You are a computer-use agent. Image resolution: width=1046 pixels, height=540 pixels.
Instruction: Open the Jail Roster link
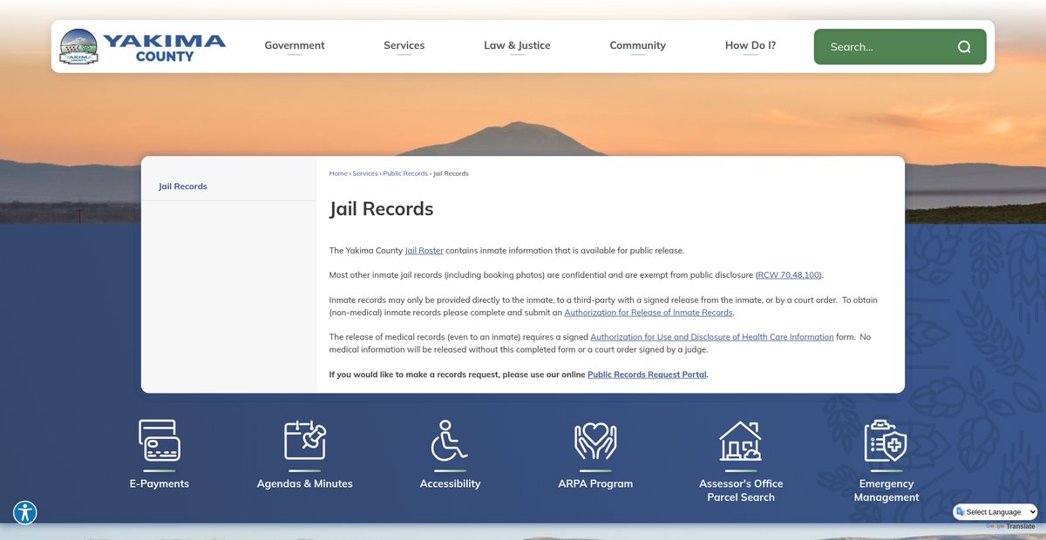pos(425,251)
